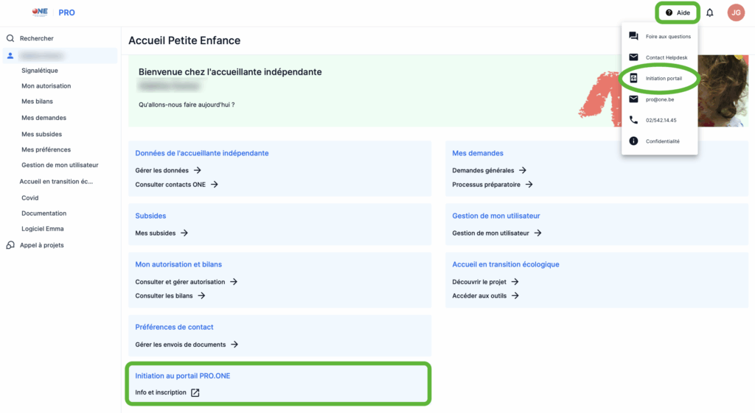Click the search magnifier icon in sidebar

pos(10,38)
